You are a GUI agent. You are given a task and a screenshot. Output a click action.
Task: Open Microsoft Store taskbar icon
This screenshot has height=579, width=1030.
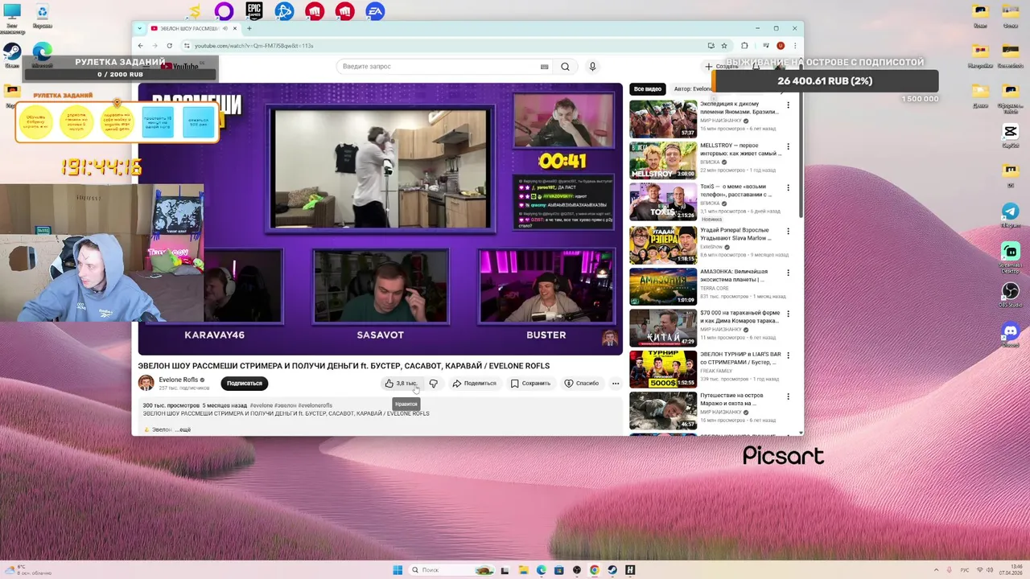tap(558, 570)
